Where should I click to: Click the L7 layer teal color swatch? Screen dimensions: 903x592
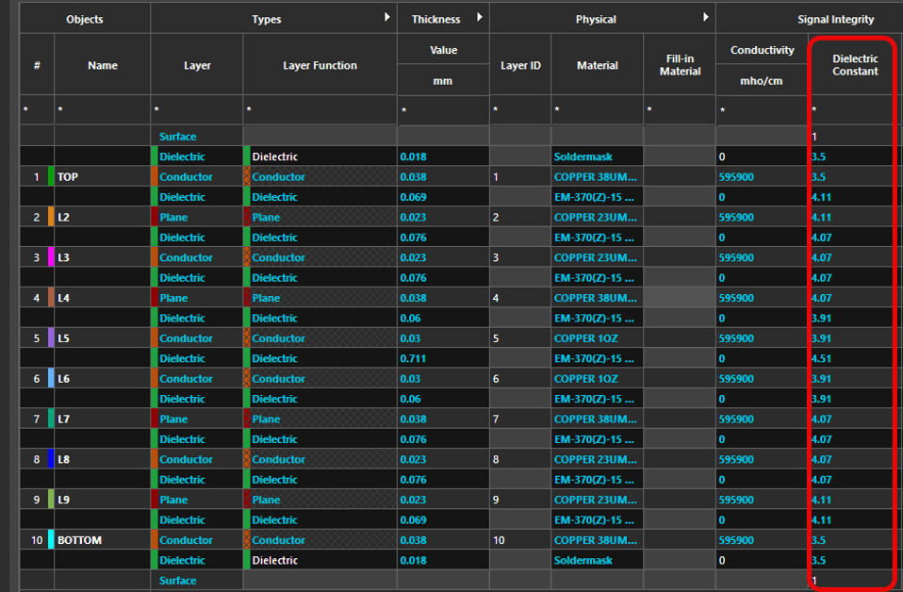pyautogui.click(x=51, y=419)
